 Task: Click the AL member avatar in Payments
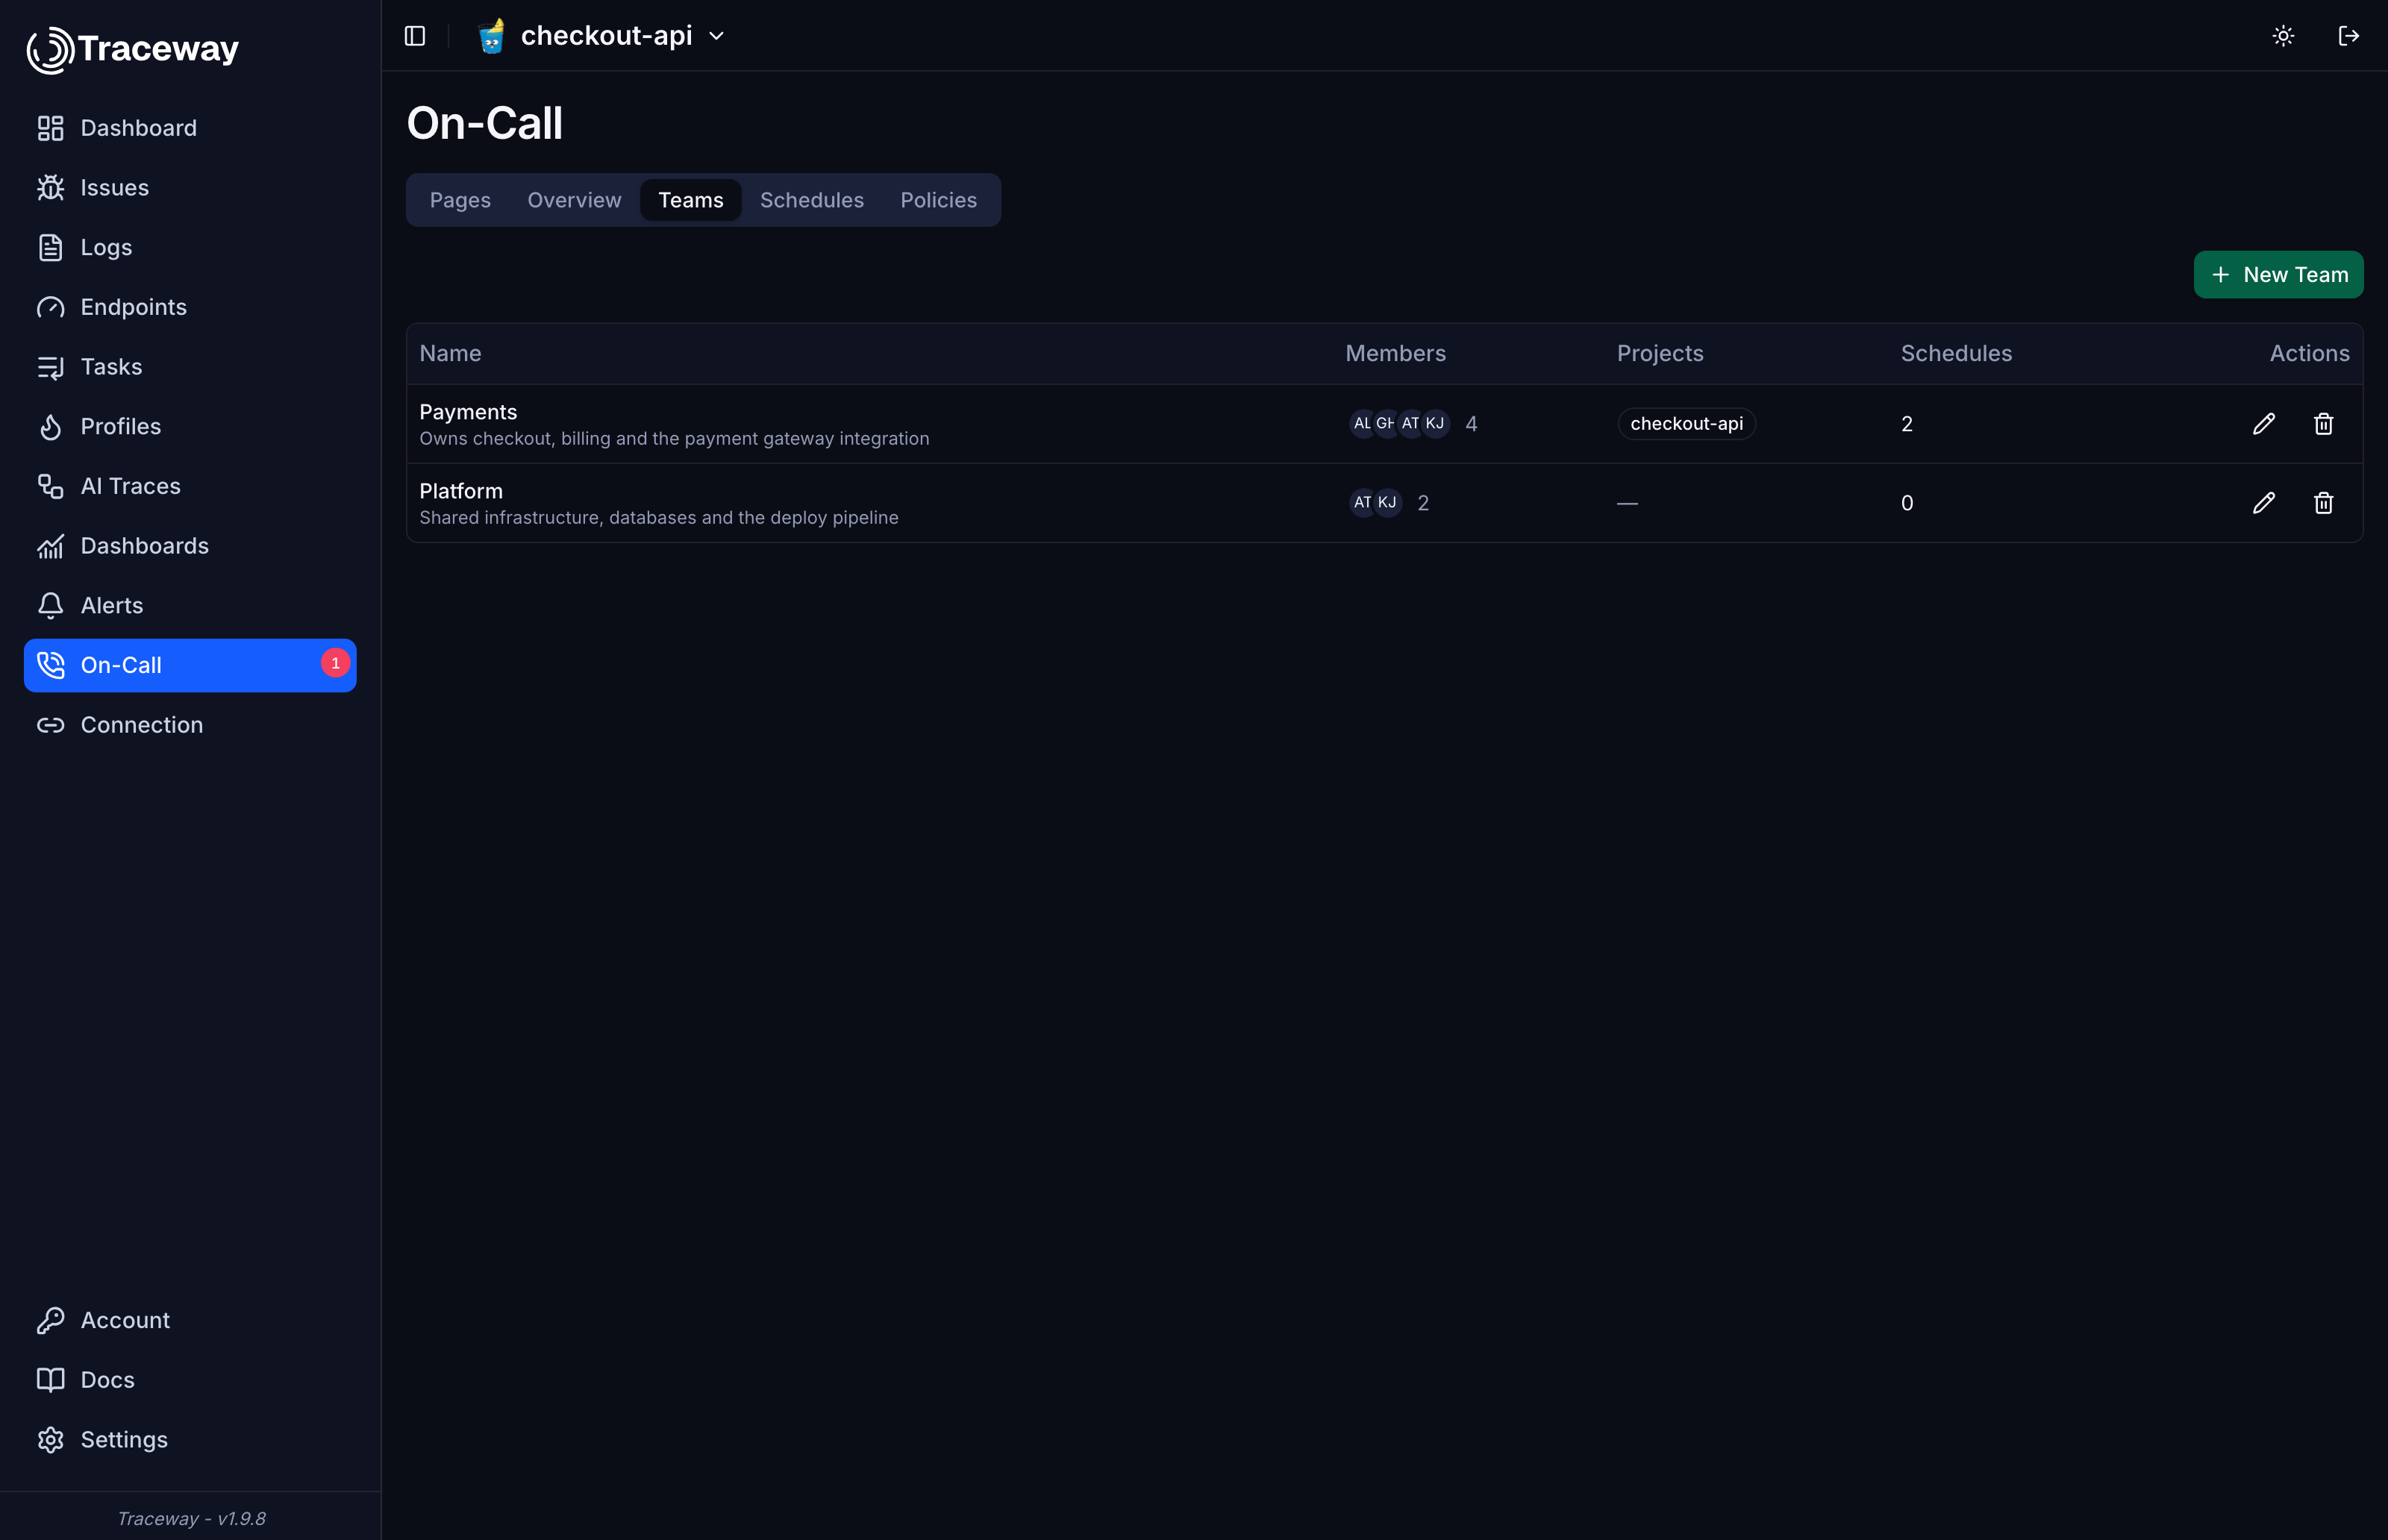tap(1362, 424)
